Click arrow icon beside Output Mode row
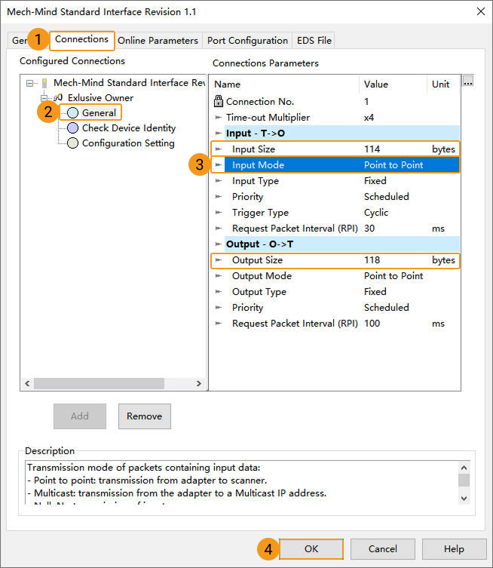The width and height of the screenshot is (493, 568). pyautogui.click(x=218, y=275)
